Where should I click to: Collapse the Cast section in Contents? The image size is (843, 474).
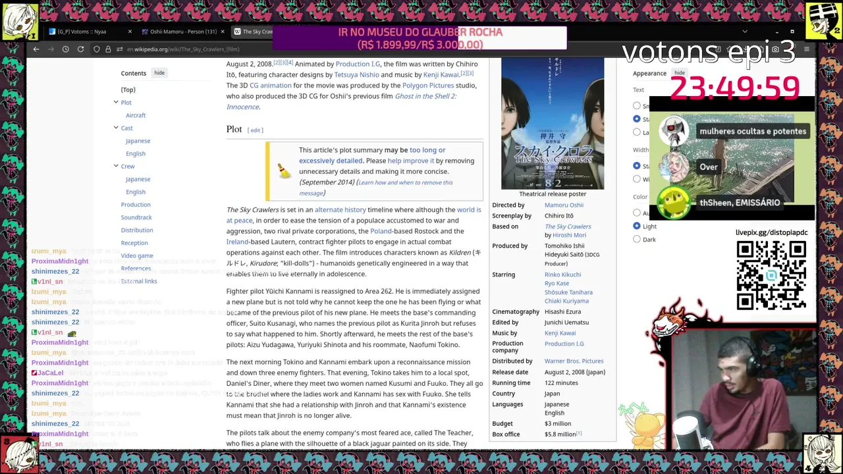pos(116,128)
